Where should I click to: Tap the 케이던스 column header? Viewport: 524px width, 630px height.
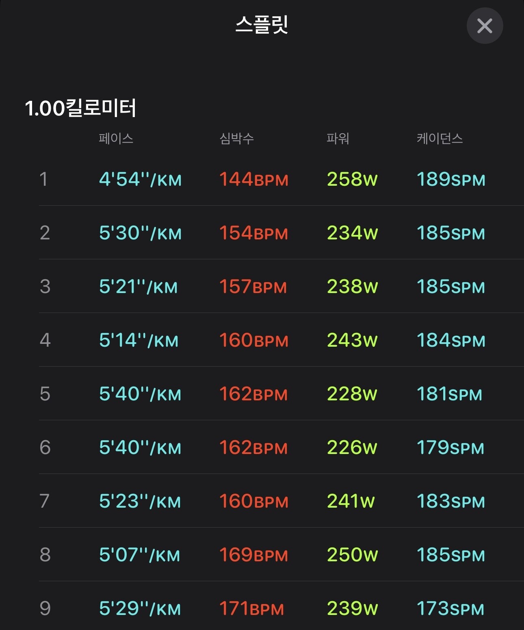coord(440,139)
